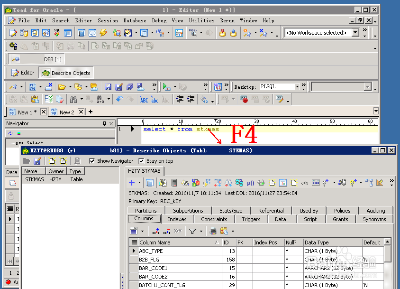
Task: Expand the Execute statement dropdown arrow
Action: pyautogui.click(x=175, y=87)
